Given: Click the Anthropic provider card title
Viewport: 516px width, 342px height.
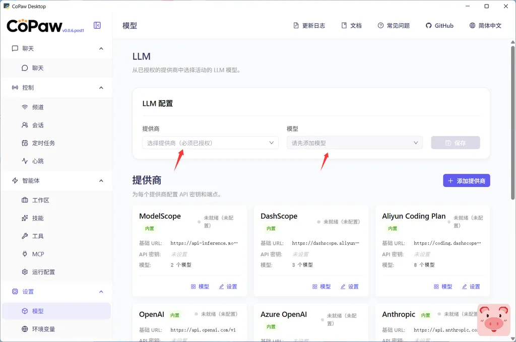Looking at the screenshot, I should 399,314.
